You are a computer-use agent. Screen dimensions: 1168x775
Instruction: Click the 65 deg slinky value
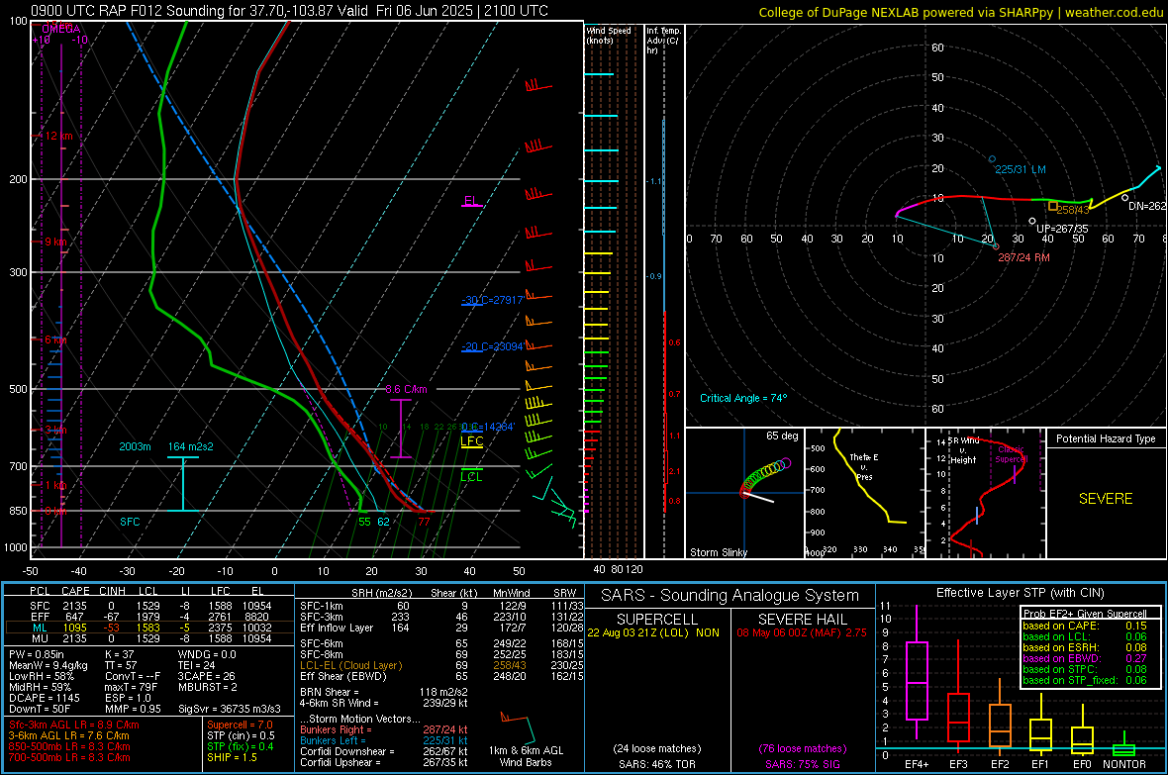(782, 436)
